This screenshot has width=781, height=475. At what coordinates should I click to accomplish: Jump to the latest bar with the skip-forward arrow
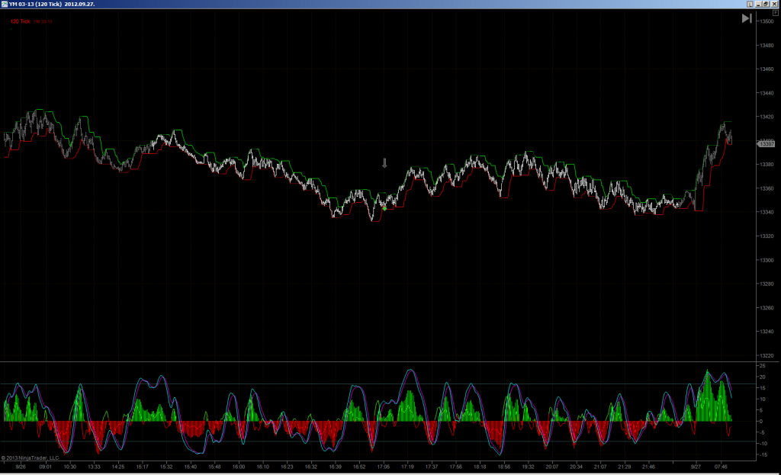tap(747, 18)
